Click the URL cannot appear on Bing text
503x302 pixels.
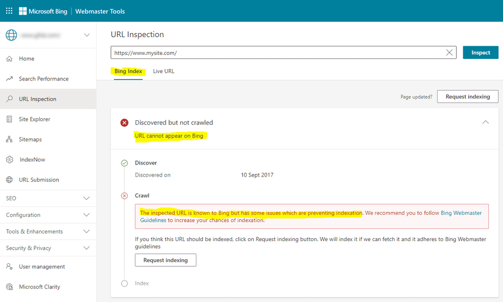(x=169, y=135)
